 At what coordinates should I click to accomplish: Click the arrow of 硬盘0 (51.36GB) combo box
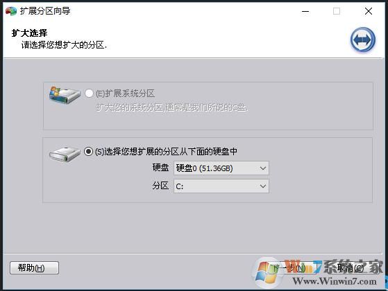(263, 168)
